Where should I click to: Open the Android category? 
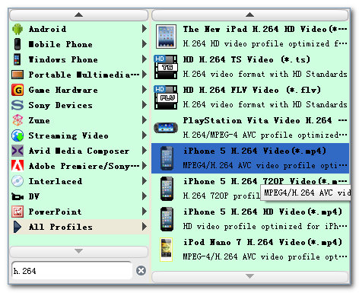[x=79, y=29]
